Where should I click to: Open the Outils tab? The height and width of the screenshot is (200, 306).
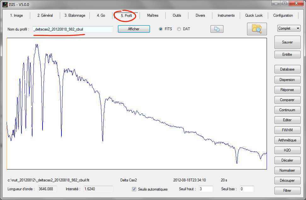[177, 15]
